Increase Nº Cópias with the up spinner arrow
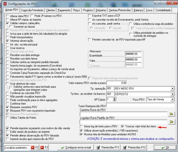This screenshot has height=152, width=178. click(114, 98)
